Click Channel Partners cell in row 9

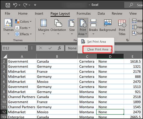coord(22,97)
